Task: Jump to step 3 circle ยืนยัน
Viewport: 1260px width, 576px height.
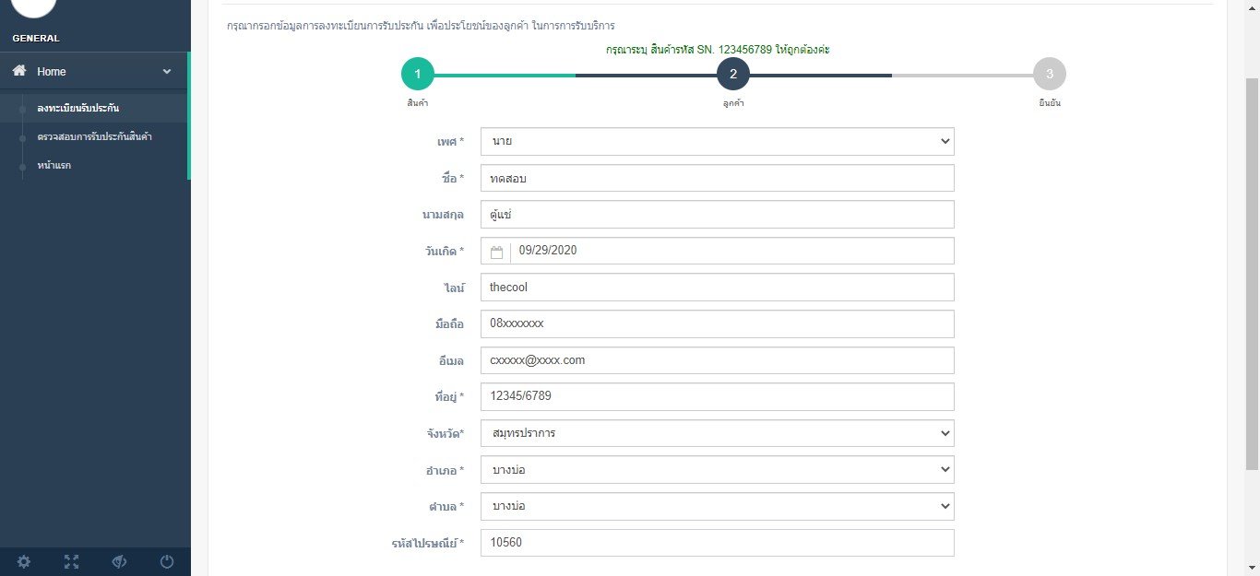Action: click(x=1050, y=74)
